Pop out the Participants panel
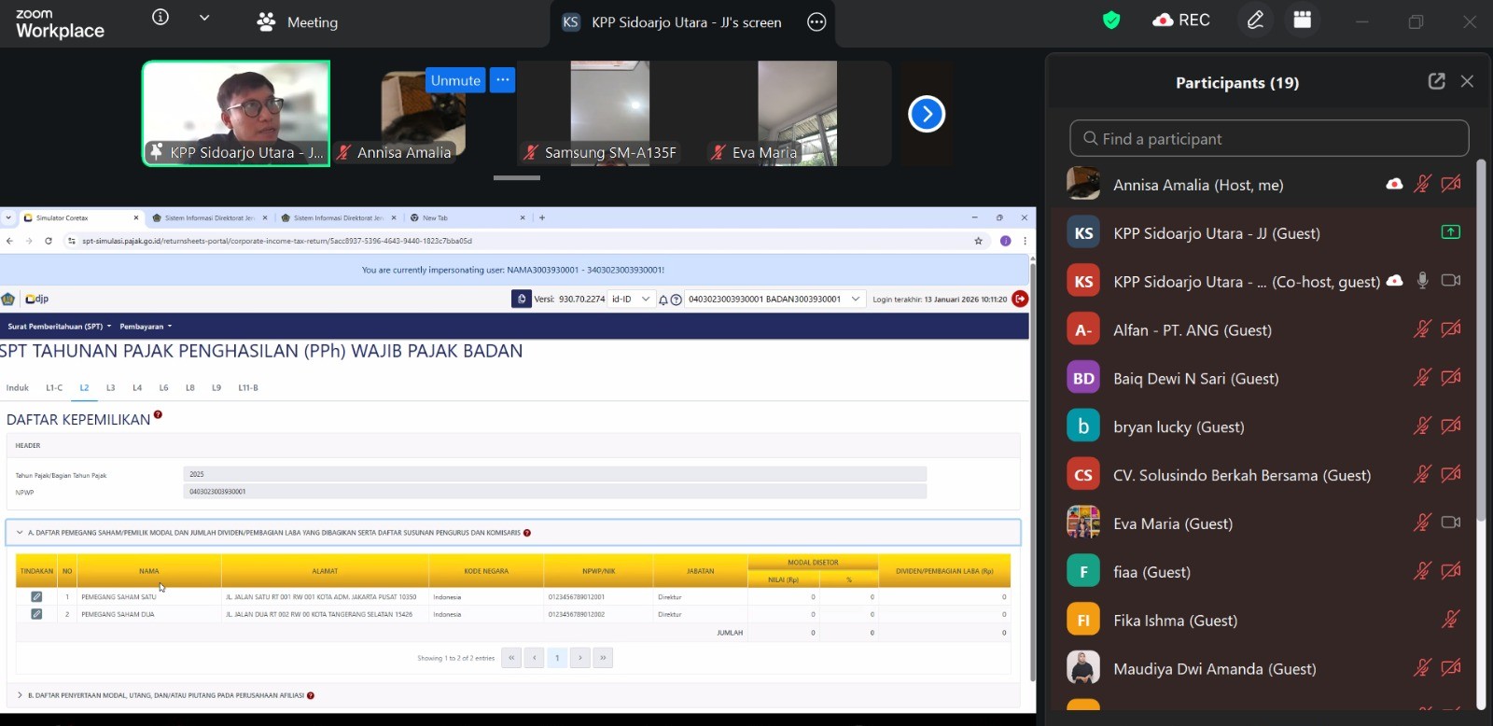 tap(1436, 82)
